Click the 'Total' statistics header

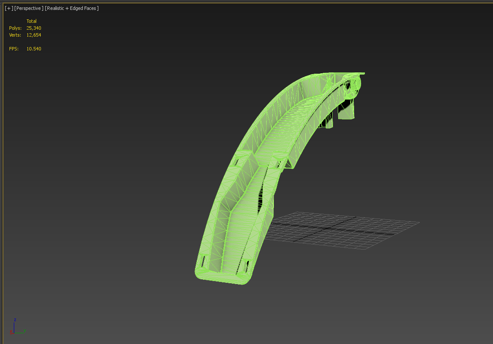pos(31,22)
